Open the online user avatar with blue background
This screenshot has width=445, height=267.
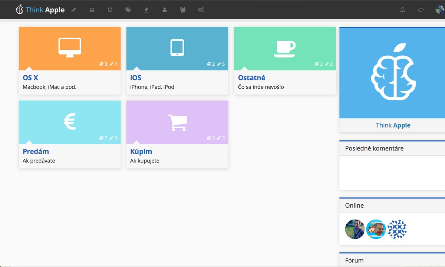pyautogui.click(x=376, y=229)
